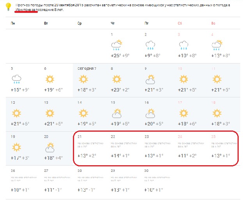This screenshot has width=243, height=203.
Task: Click rainy sun icon for day 1
Action: [116, 45]
